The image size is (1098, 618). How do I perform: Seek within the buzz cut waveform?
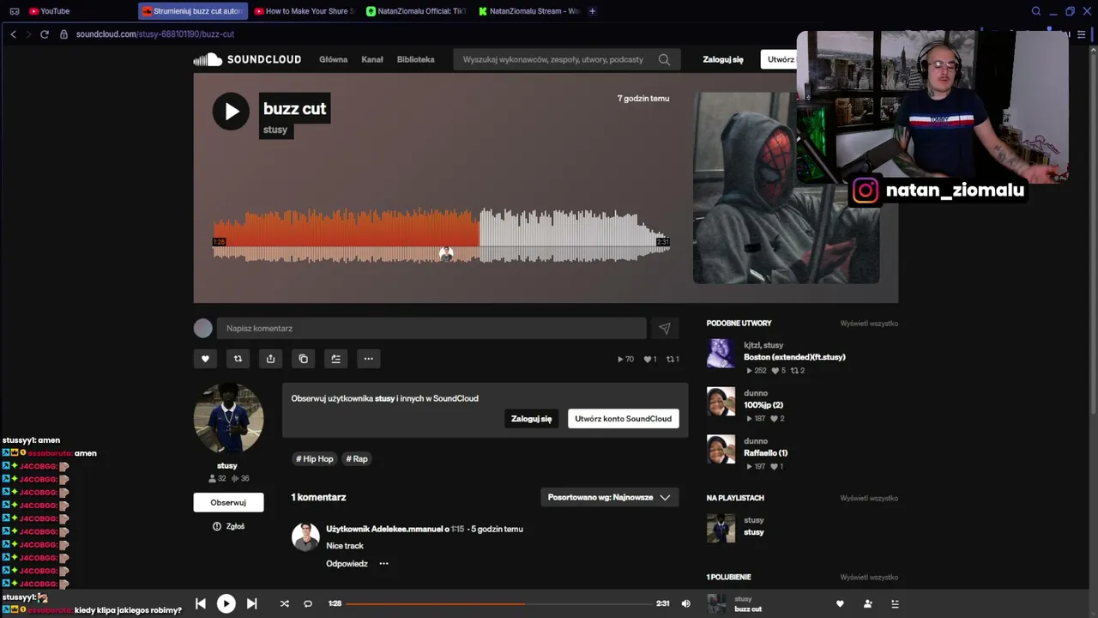point(441,234)
